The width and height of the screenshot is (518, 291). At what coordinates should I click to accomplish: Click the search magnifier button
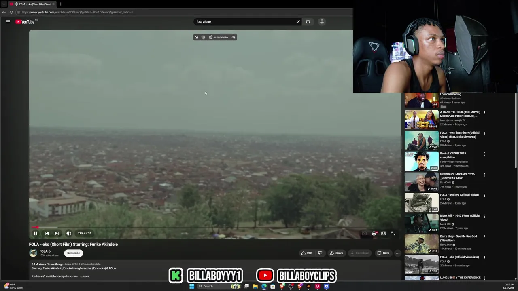click(x=308, y=22)
